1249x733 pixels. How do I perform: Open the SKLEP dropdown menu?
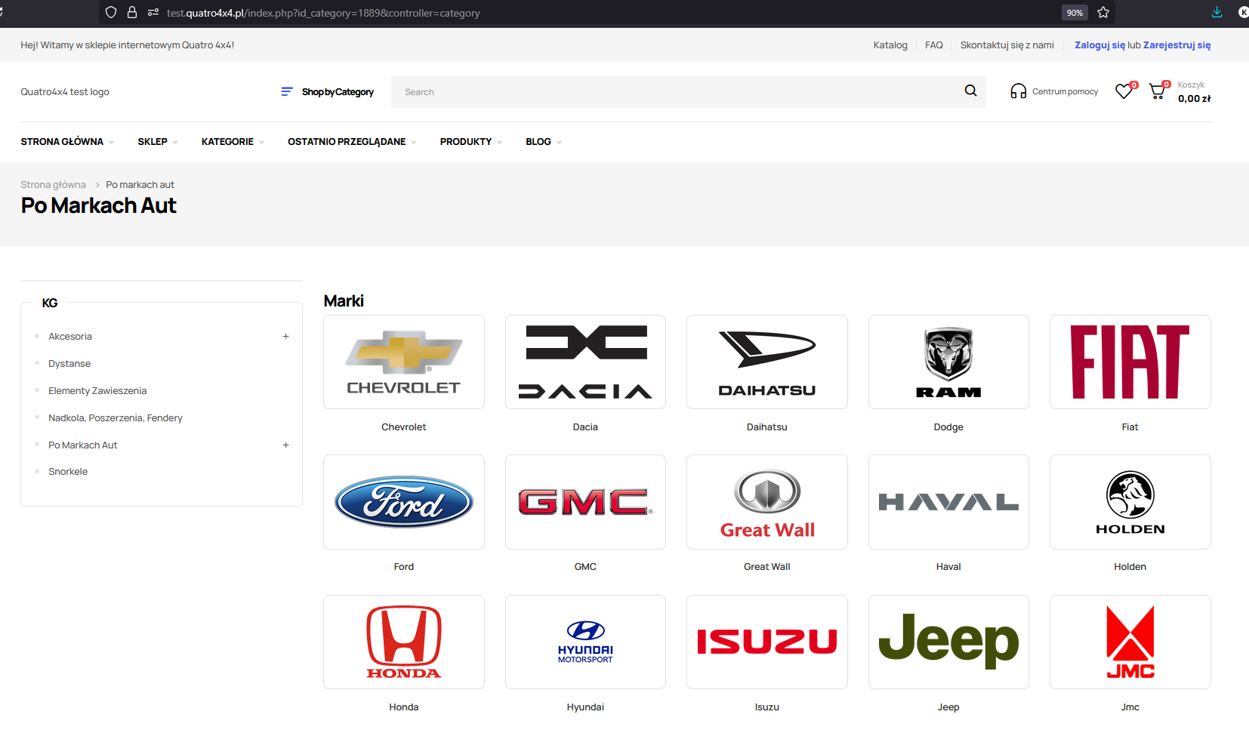[x=158, y=142]
